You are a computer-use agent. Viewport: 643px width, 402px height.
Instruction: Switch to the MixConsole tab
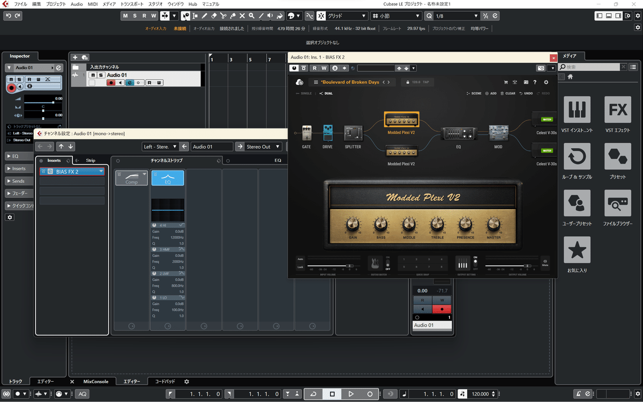coord(96,382)
